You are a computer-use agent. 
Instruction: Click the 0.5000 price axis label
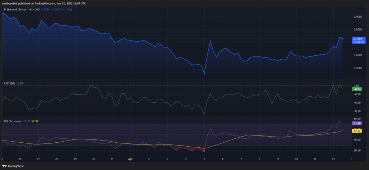pyautogui.click(x=358, y=68)
